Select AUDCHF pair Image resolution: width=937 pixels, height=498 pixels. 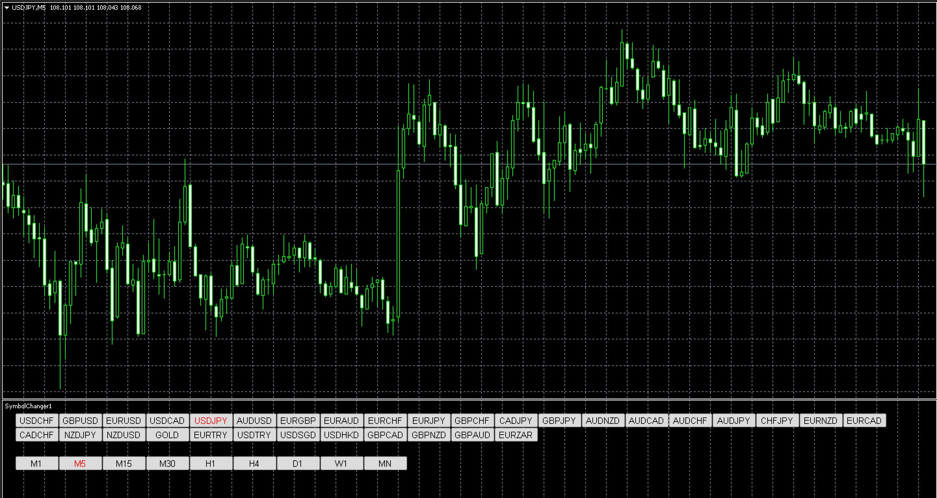[x=690, y=421]
